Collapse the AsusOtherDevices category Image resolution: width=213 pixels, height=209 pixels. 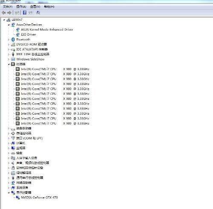pos(9,25)
